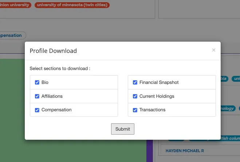Select the university of minnesota (twin cities) tag

72,5
